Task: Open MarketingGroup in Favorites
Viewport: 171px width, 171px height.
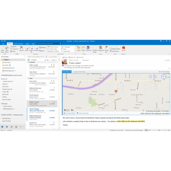Action: click(x=9, y=71)
